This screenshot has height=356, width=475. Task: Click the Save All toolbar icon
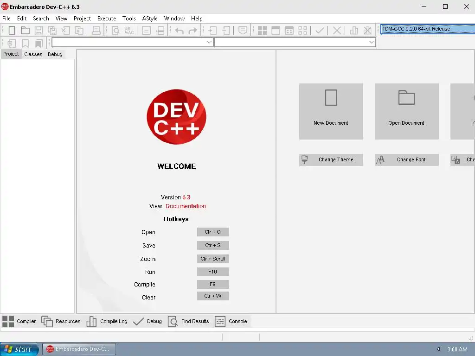(52, 30)
